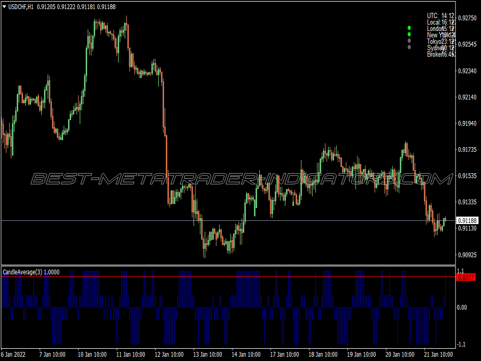Click indicator scale value 0.00

462,308
